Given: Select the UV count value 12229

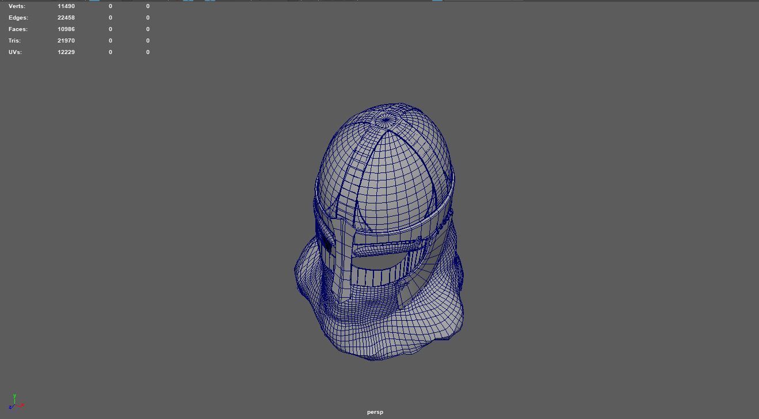Looking at the screenshot, I should [66, 52].
